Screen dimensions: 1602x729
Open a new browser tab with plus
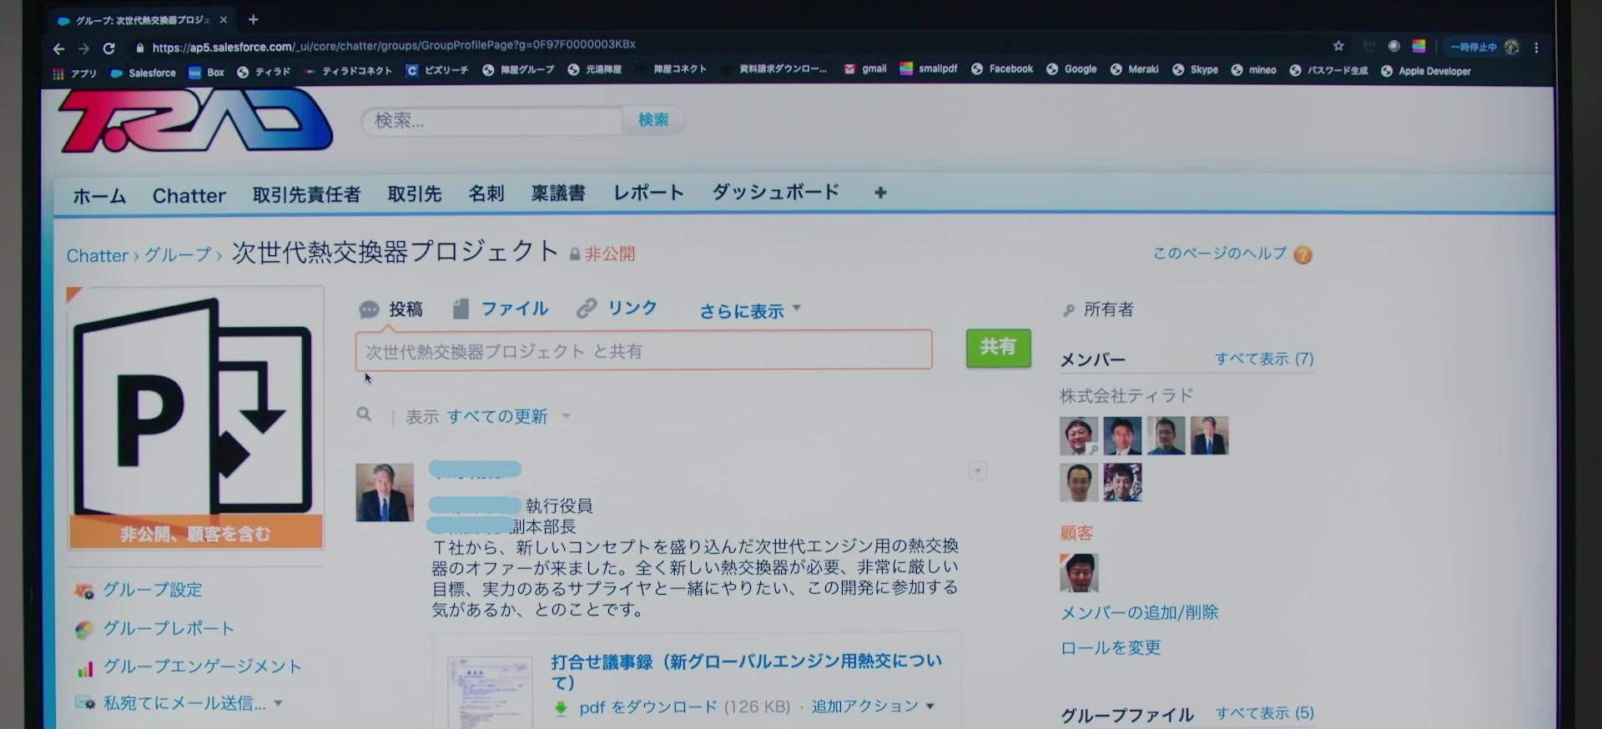(x=254, y=19)
